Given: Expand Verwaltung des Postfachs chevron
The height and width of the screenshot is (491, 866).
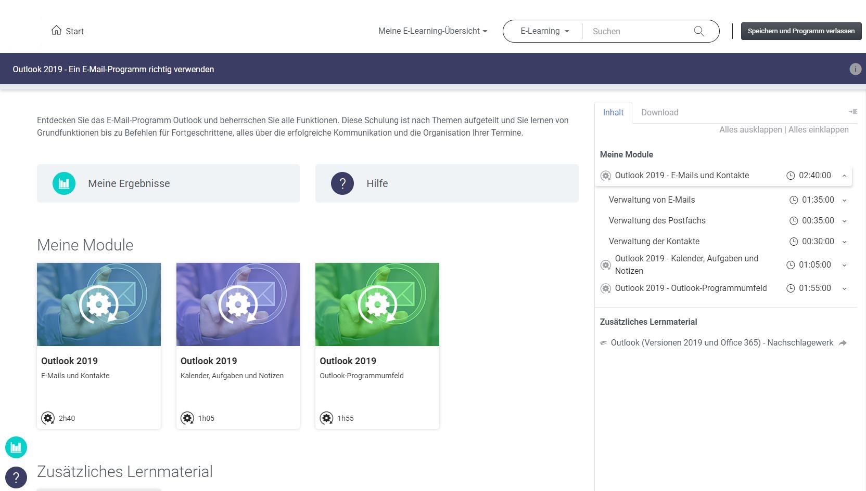Looking at the screenshot, I should pos(844,221).
